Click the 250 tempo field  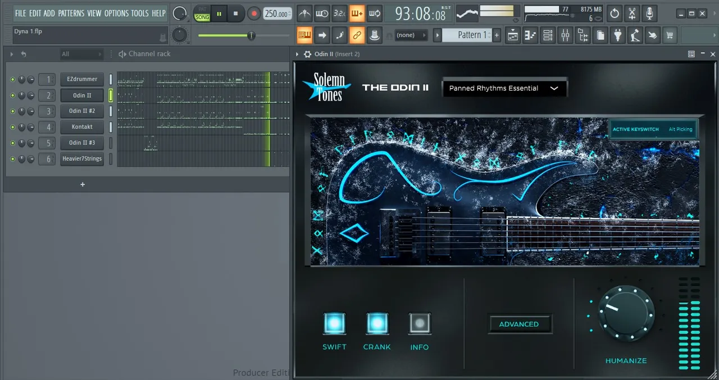click(x=277, y=13)
